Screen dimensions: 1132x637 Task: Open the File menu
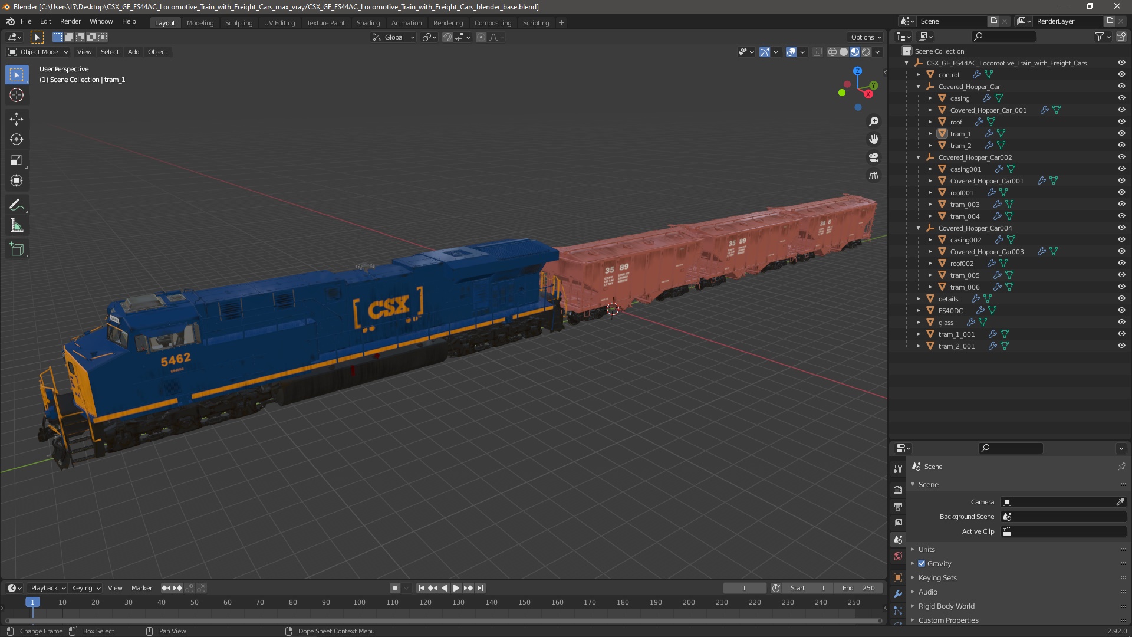[26, 21]
